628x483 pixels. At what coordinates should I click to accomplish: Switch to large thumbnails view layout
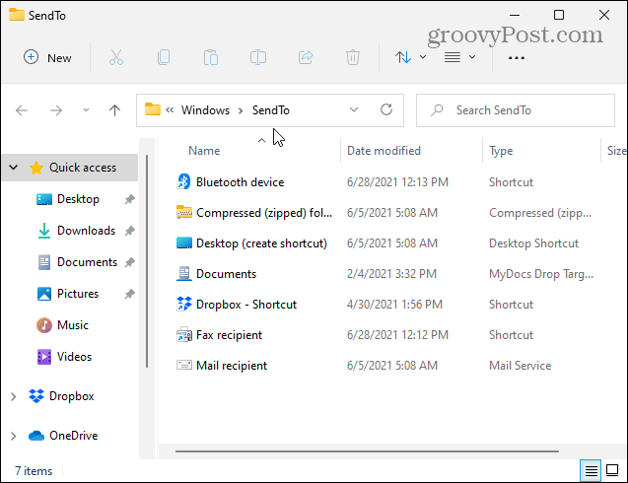[611, 471]
